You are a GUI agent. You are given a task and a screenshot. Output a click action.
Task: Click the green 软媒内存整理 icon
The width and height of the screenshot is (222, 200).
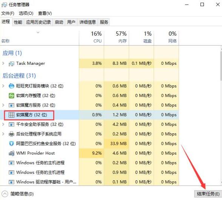click(x=11, y=95)
